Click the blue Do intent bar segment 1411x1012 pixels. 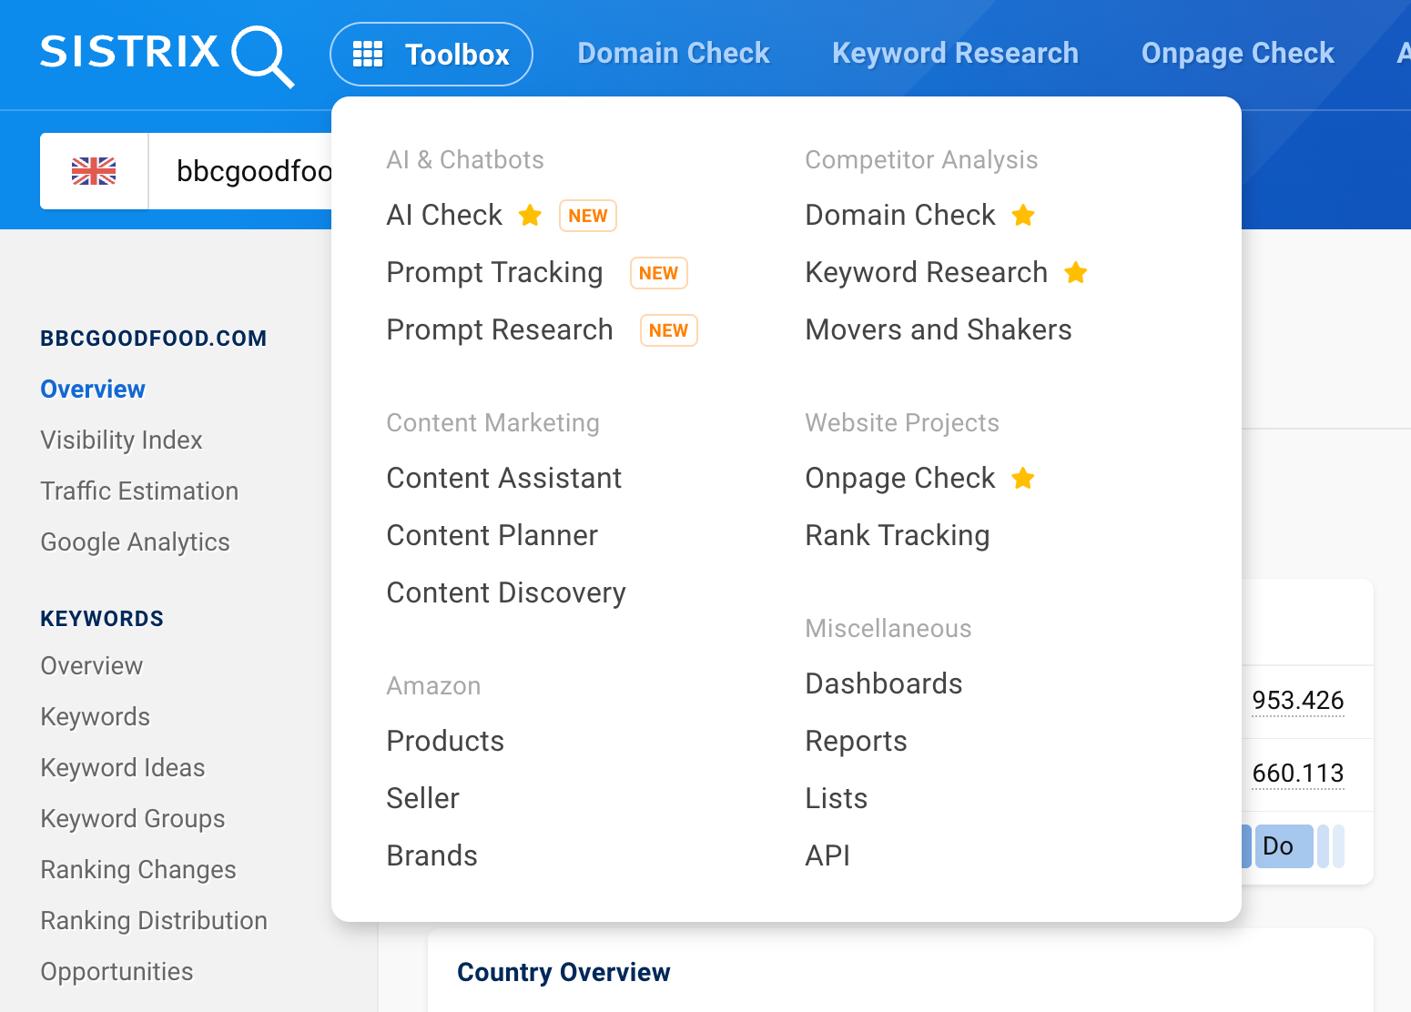(1284, 846)
